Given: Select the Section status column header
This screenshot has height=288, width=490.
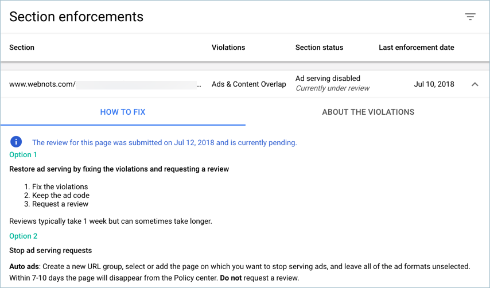Looking at the screenshot, I should tap(319, 48).
